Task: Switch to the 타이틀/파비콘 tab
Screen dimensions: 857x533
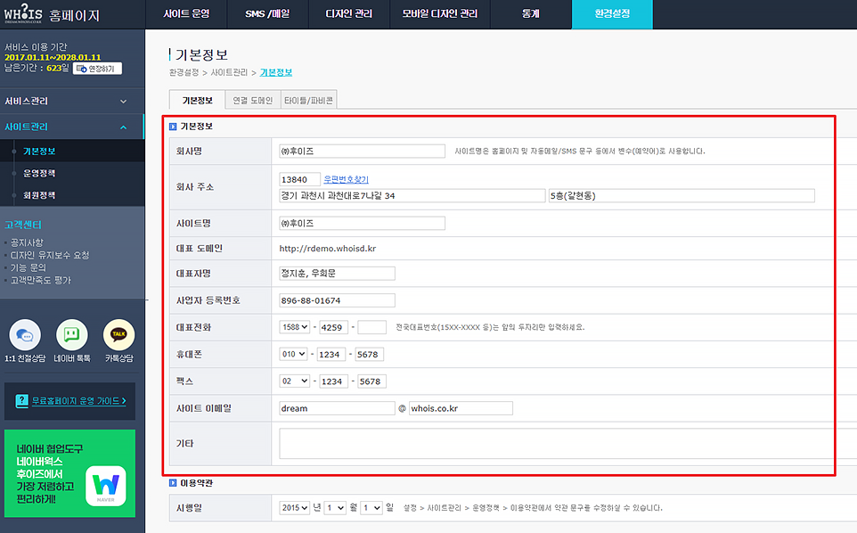Action: (x=309, y=100)
